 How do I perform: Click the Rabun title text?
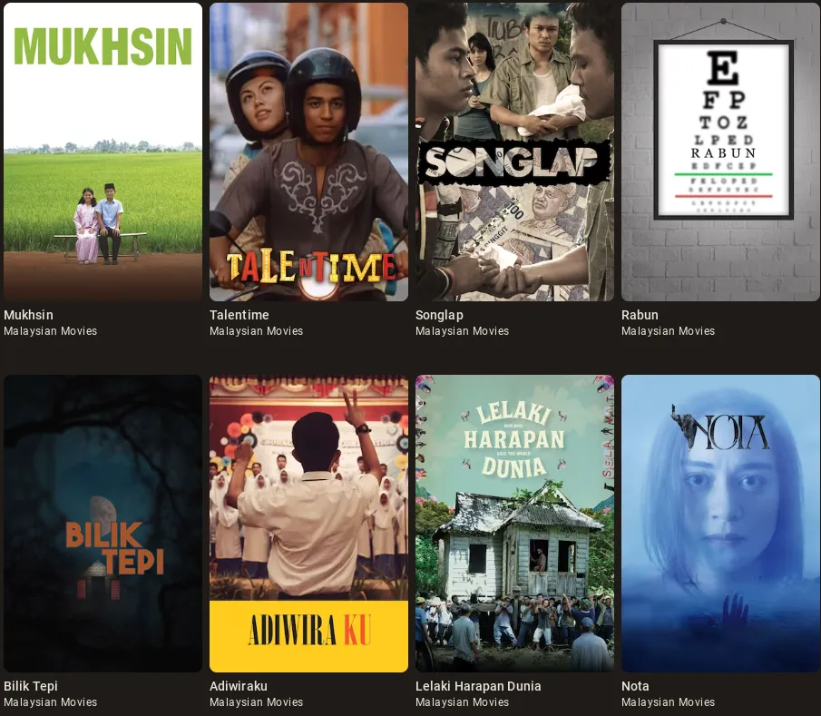click(x=640, y=315)
